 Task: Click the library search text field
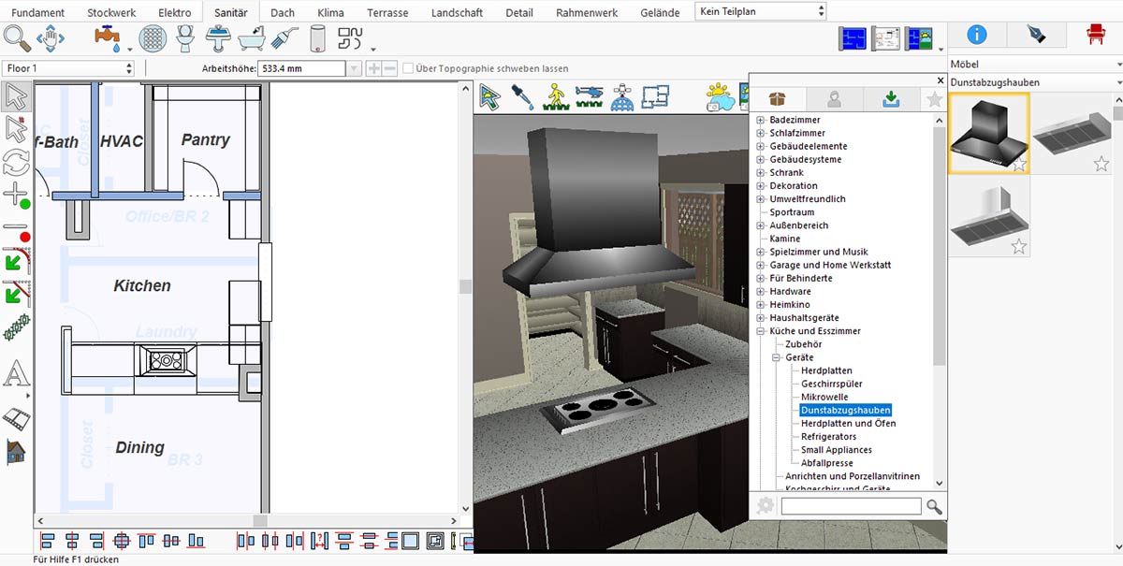tap(851, 506)
